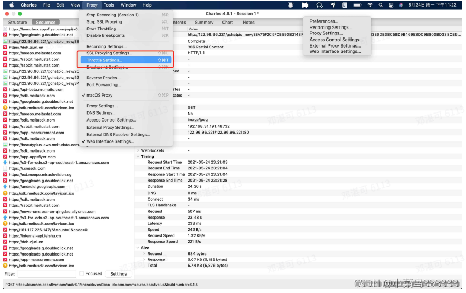Click the error icon beside https://api-beta.mr.meitu.com row's neighbor https://sdk.meitusdk.com below it
This screenshot has height=293, width=466.
point(5,96)
